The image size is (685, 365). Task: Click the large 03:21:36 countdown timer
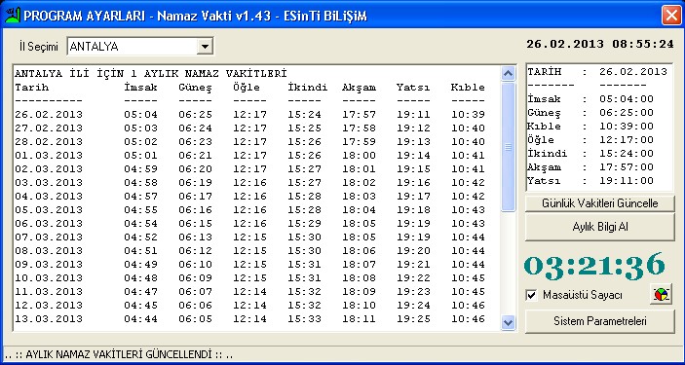point(594,266)
